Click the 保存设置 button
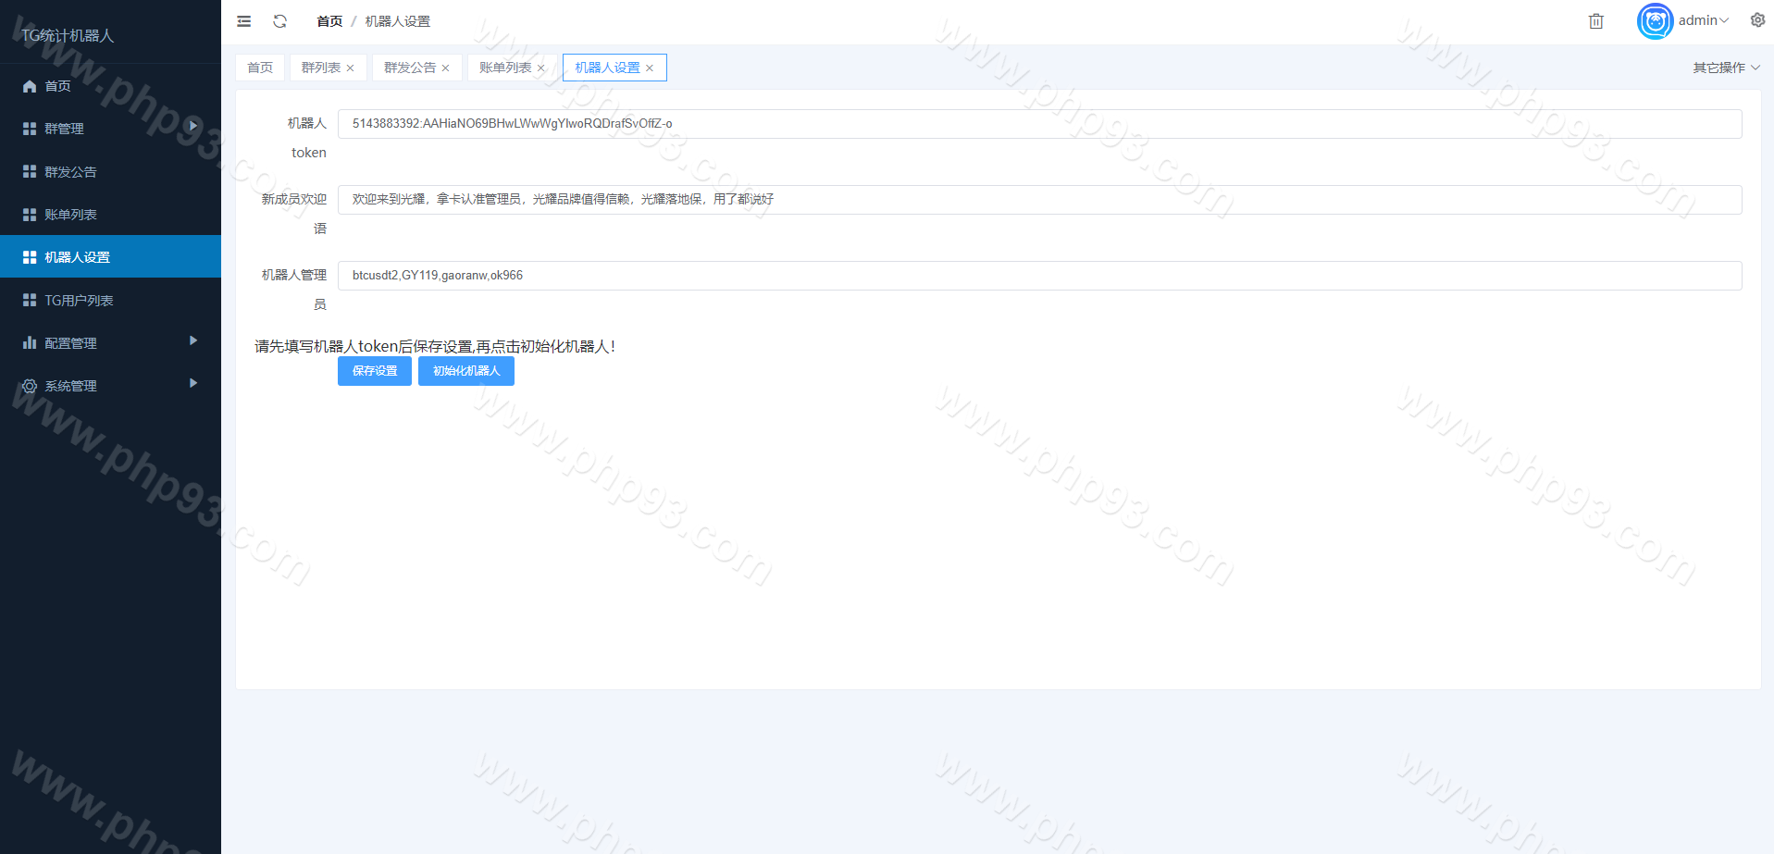1774x854 pixels. click(375, 371)
